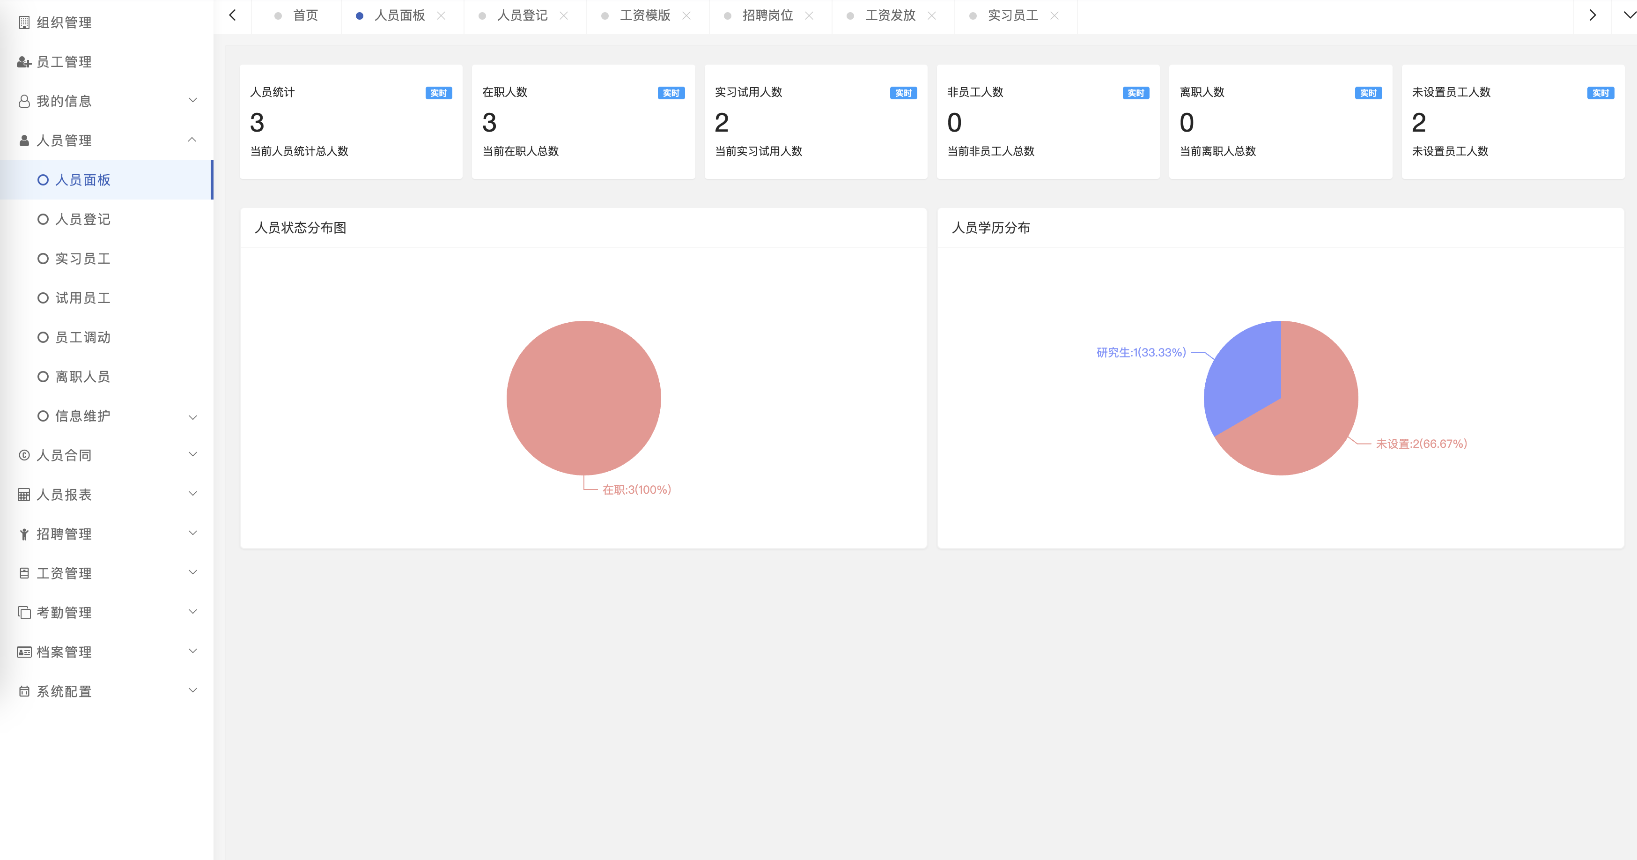Expand the 信息维护 submenu chevron
Screen dimensions: 1637x860
point(193,418)
